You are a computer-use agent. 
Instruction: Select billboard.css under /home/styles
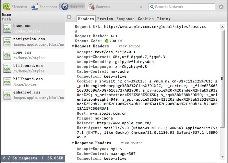tap(33, 82)
